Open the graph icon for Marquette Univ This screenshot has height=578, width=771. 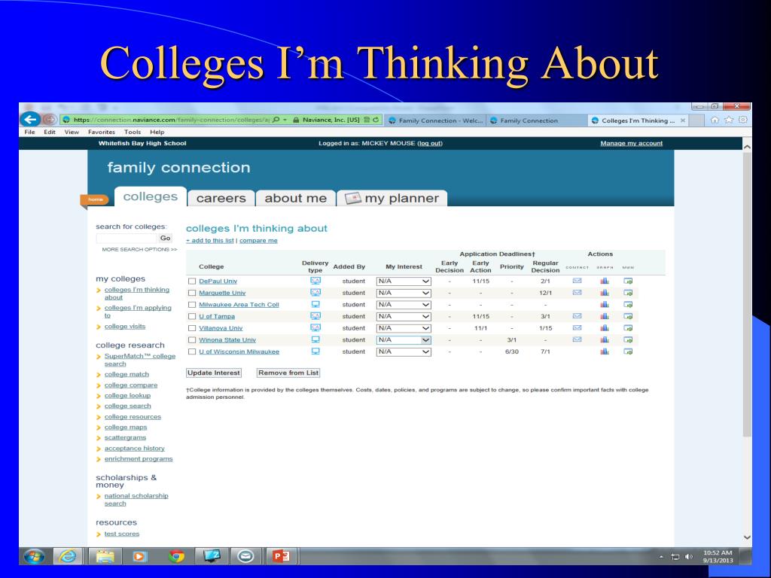coord(605,293)
